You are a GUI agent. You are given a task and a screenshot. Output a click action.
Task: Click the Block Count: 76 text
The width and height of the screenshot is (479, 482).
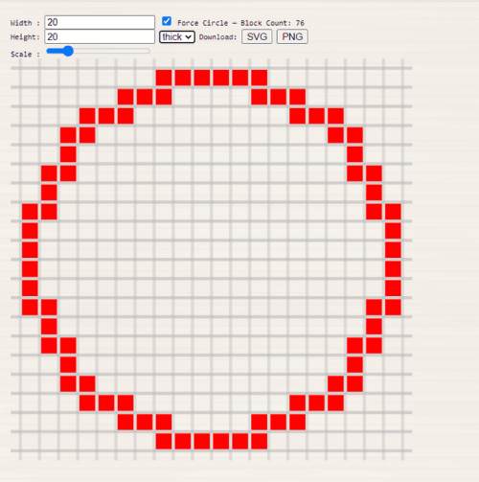(x=272, y=23)
